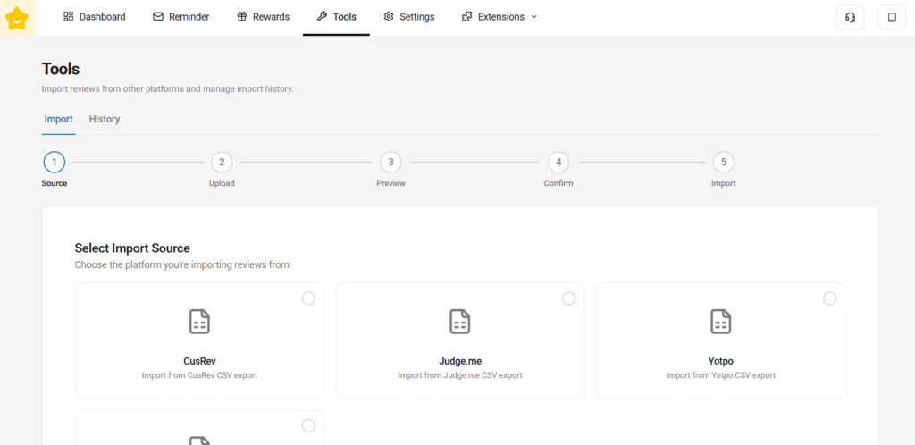The image size is (915, 445).
Task: Open the Dashboard menu
Action: [x=94, y=17]
